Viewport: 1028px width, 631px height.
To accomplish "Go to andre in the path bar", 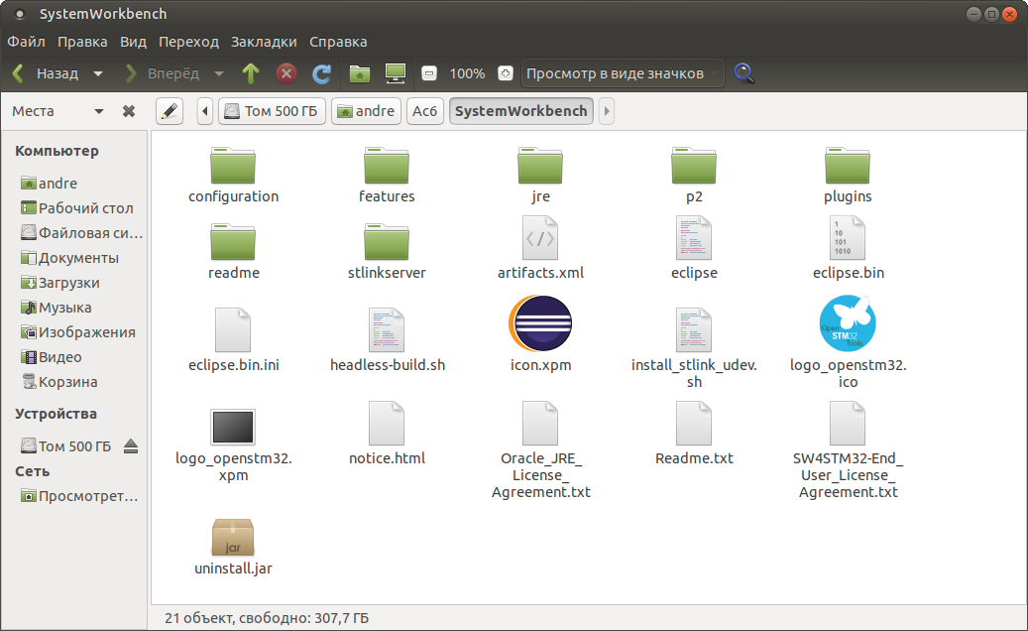I will click(x=366, y=111).
